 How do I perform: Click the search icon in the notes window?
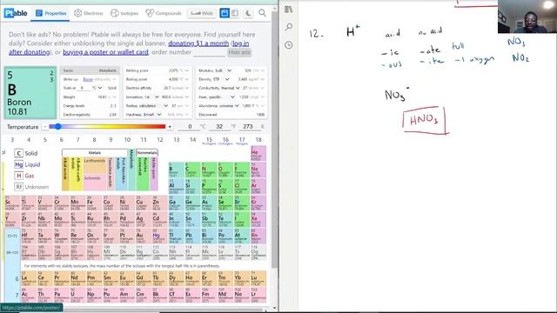click(x=289, y=27)
